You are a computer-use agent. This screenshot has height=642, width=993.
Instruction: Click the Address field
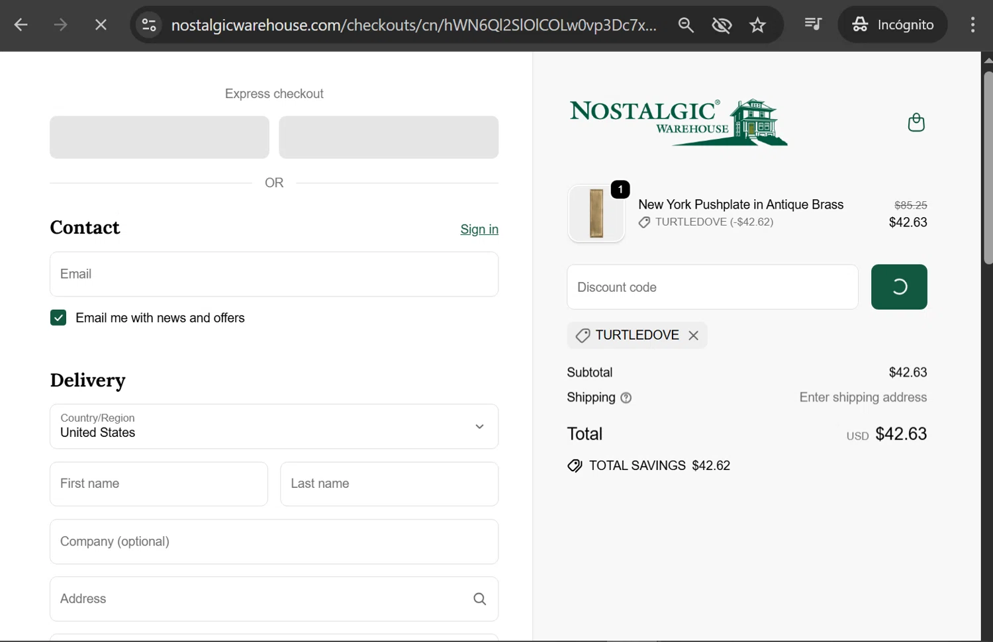pyautogui.click(x=274, y=599)
